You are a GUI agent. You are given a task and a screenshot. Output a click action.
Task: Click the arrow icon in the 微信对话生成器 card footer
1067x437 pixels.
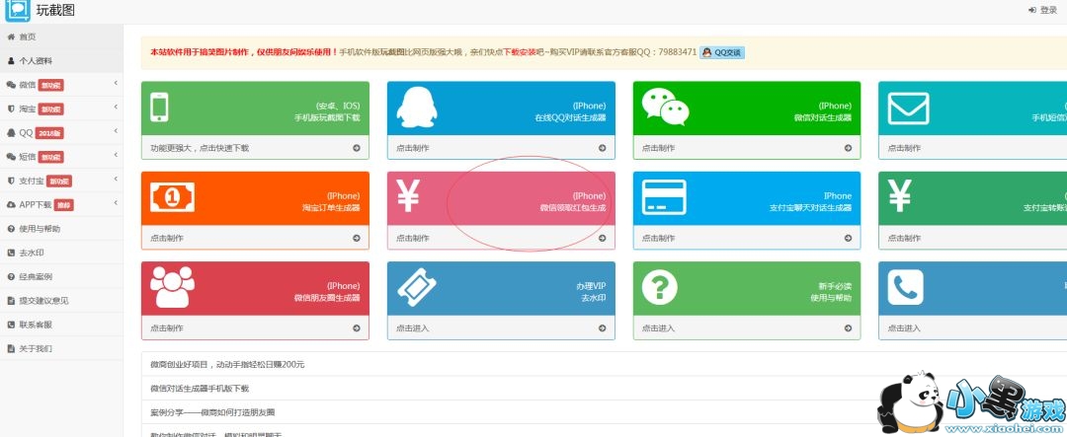pos(848,148)
